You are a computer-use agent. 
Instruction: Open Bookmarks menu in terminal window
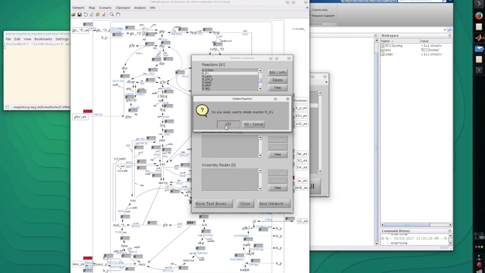click(43, 39)
